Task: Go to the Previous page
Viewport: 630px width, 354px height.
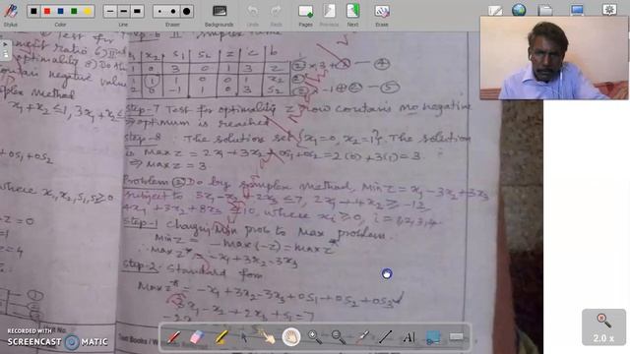Action: (x=329, y=11)
